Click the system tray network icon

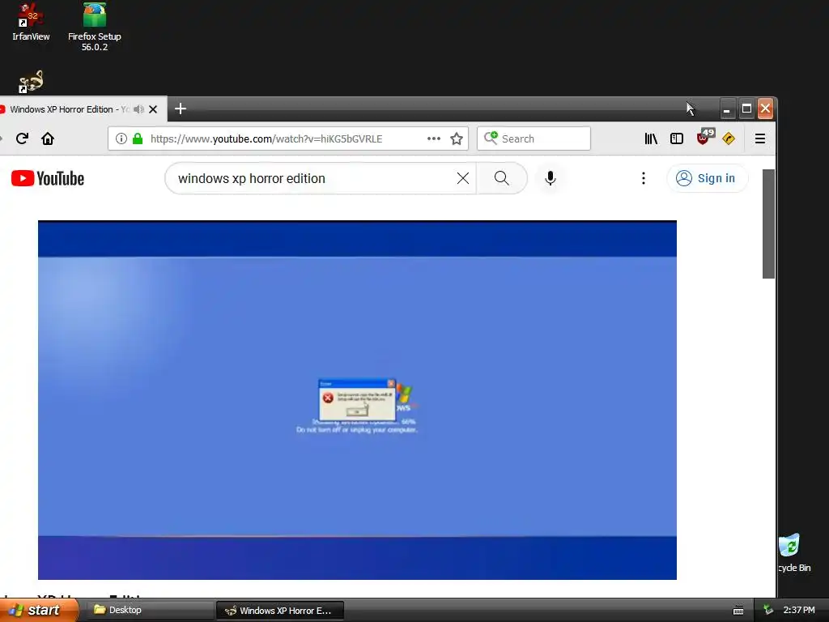tap(768, 611)
